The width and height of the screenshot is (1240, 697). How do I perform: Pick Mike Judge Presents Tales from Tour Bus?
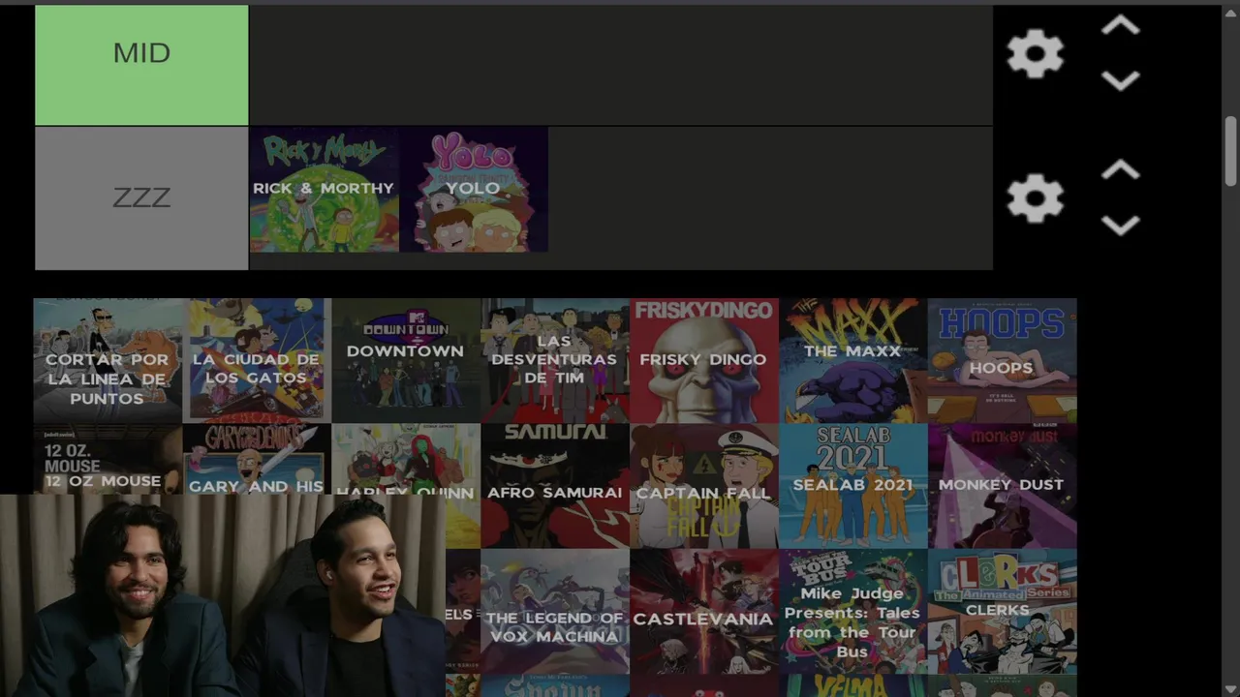(x=853, y=612)
